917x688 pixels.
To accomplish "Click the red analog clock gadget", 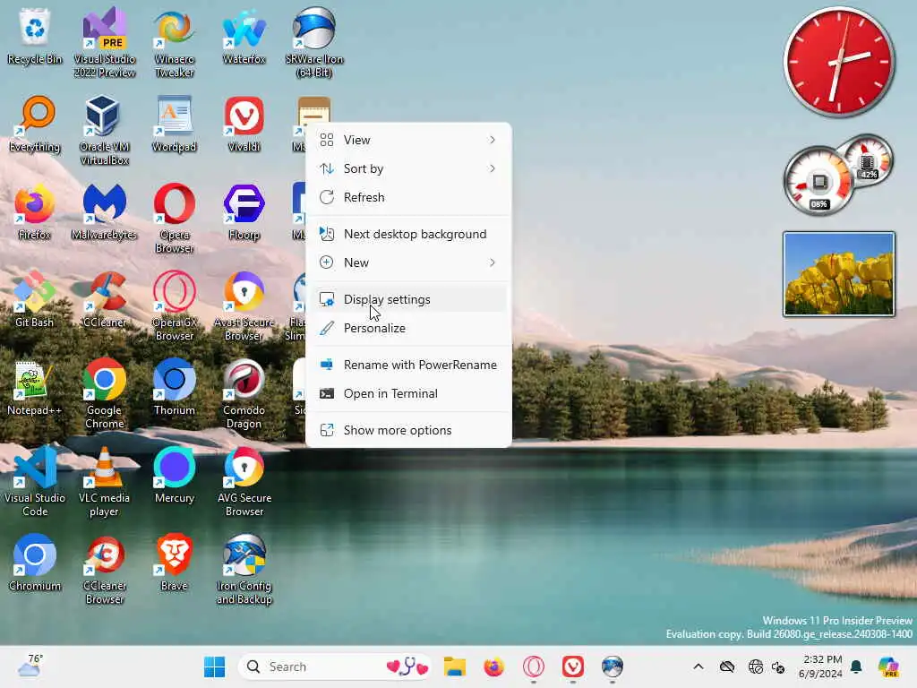I will tap(838, 61).
